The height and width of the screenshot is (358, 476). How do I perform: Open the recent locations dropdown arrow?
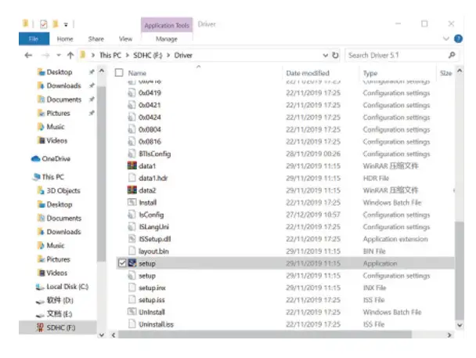(x=59, y=56)
